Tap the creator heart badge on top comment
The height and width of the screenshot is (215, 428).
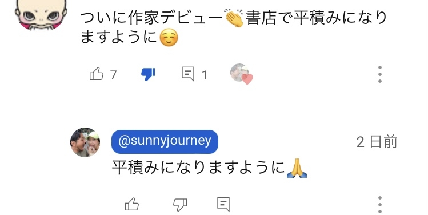[x=241, y=74]
